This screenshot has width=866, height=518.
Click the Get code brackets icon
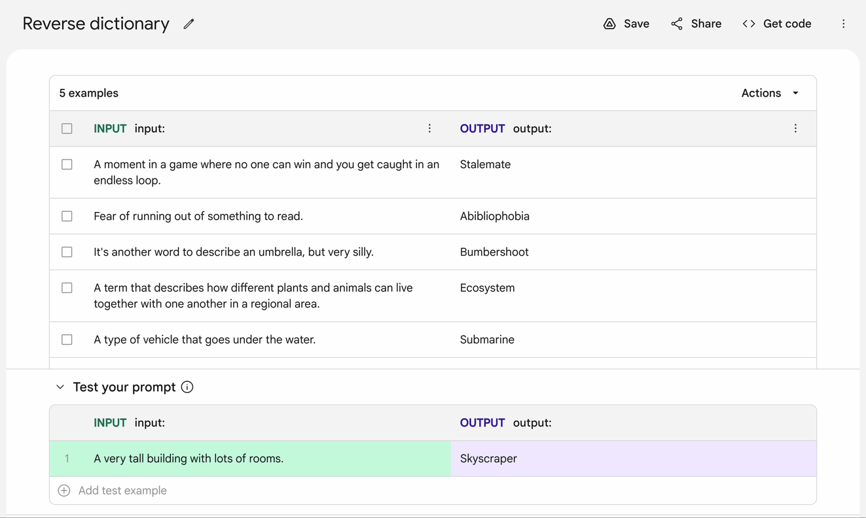(x=749, y=24)
